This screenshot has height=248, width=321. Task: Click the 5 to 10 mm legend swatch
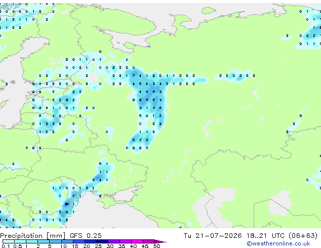pos(55,241)
